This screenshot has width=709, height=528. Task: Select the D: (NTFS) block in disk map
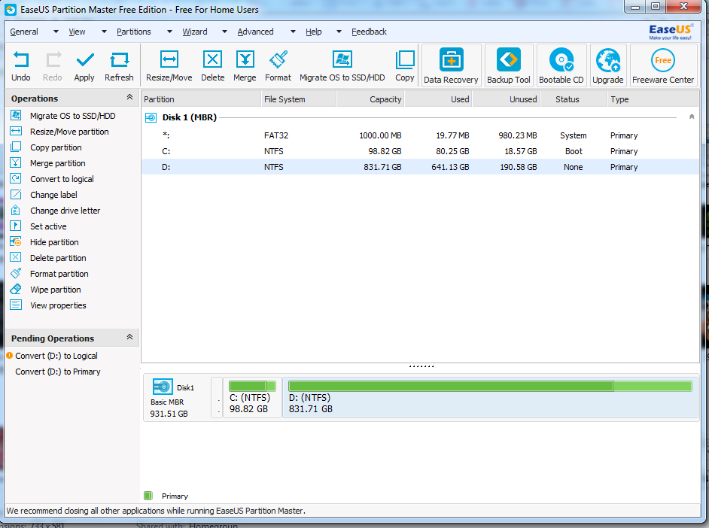(491, 398)
